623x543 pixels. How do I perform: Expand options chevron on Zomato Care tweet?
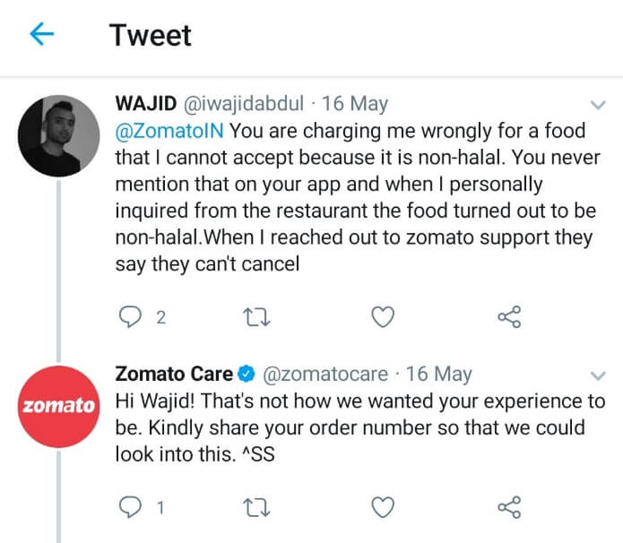click(598, 375)
